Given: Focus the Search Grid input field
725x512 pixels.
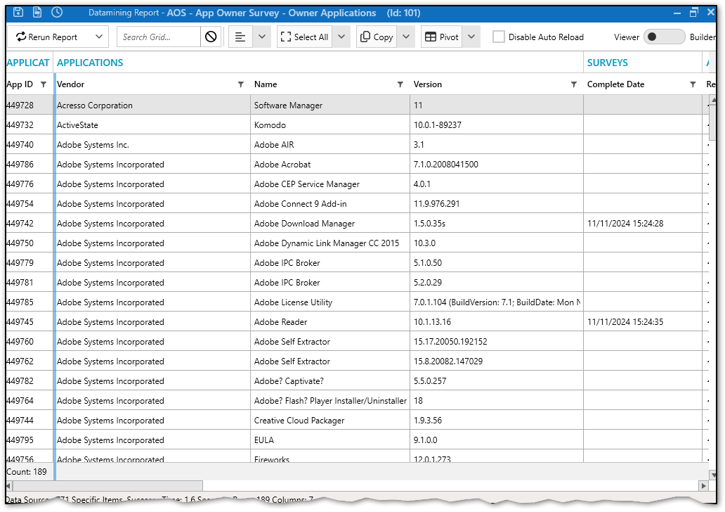Looking at the screenshot, I should pyautogui.click(x=159, y=37).
